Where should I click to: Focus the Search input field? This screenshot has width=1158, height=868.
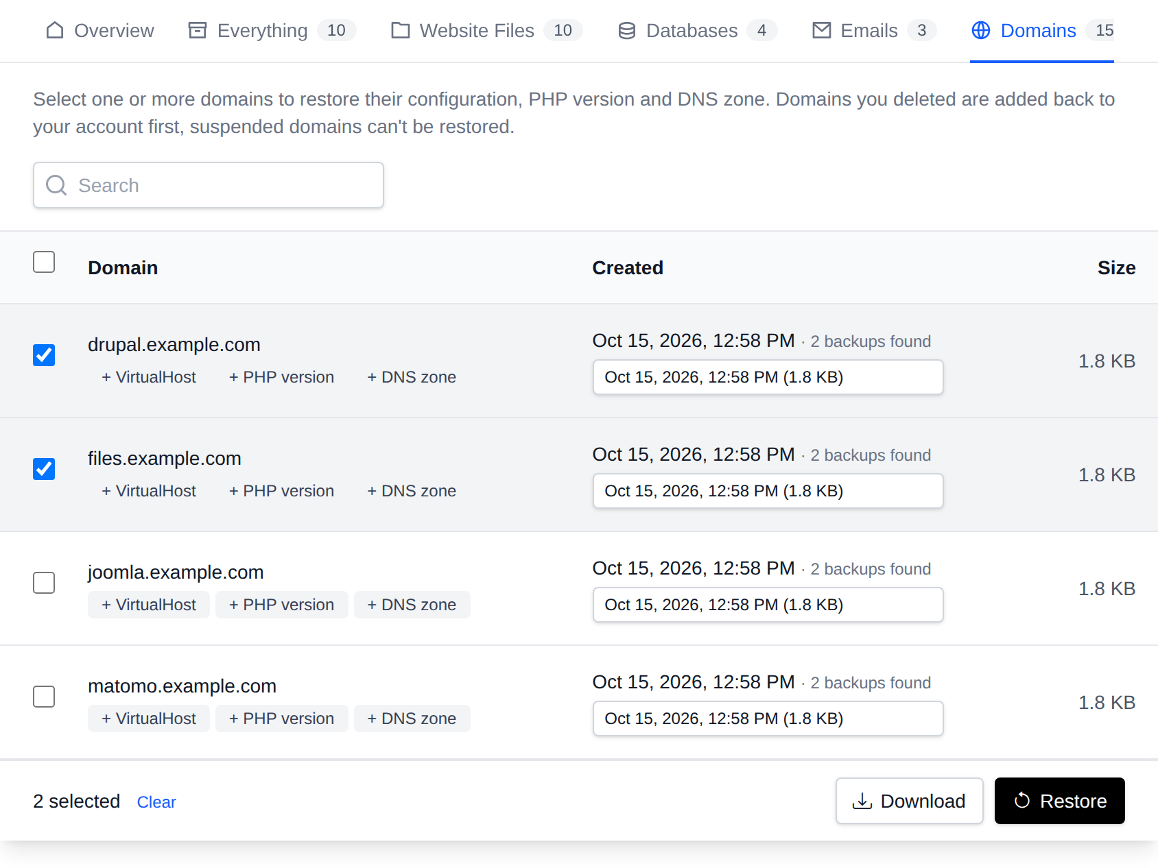[x=209, y=185]
